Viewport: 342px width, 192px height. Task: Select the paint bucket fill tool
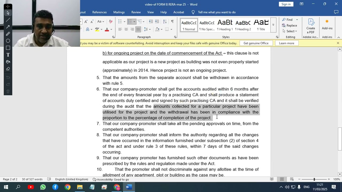tap(8, 62)
